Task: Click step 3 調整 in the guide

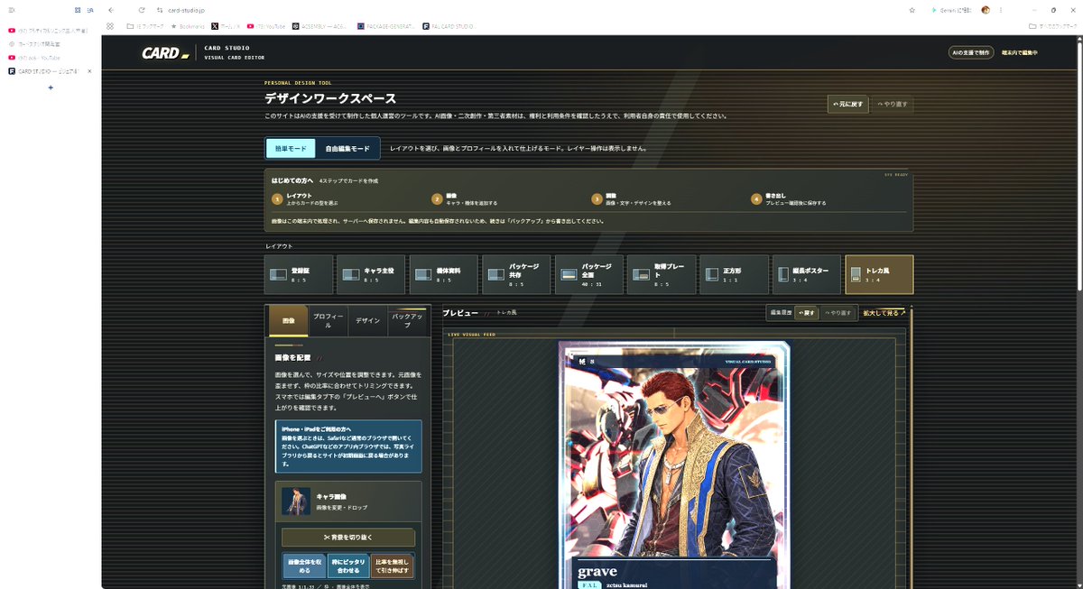Action: coord(632,199)
